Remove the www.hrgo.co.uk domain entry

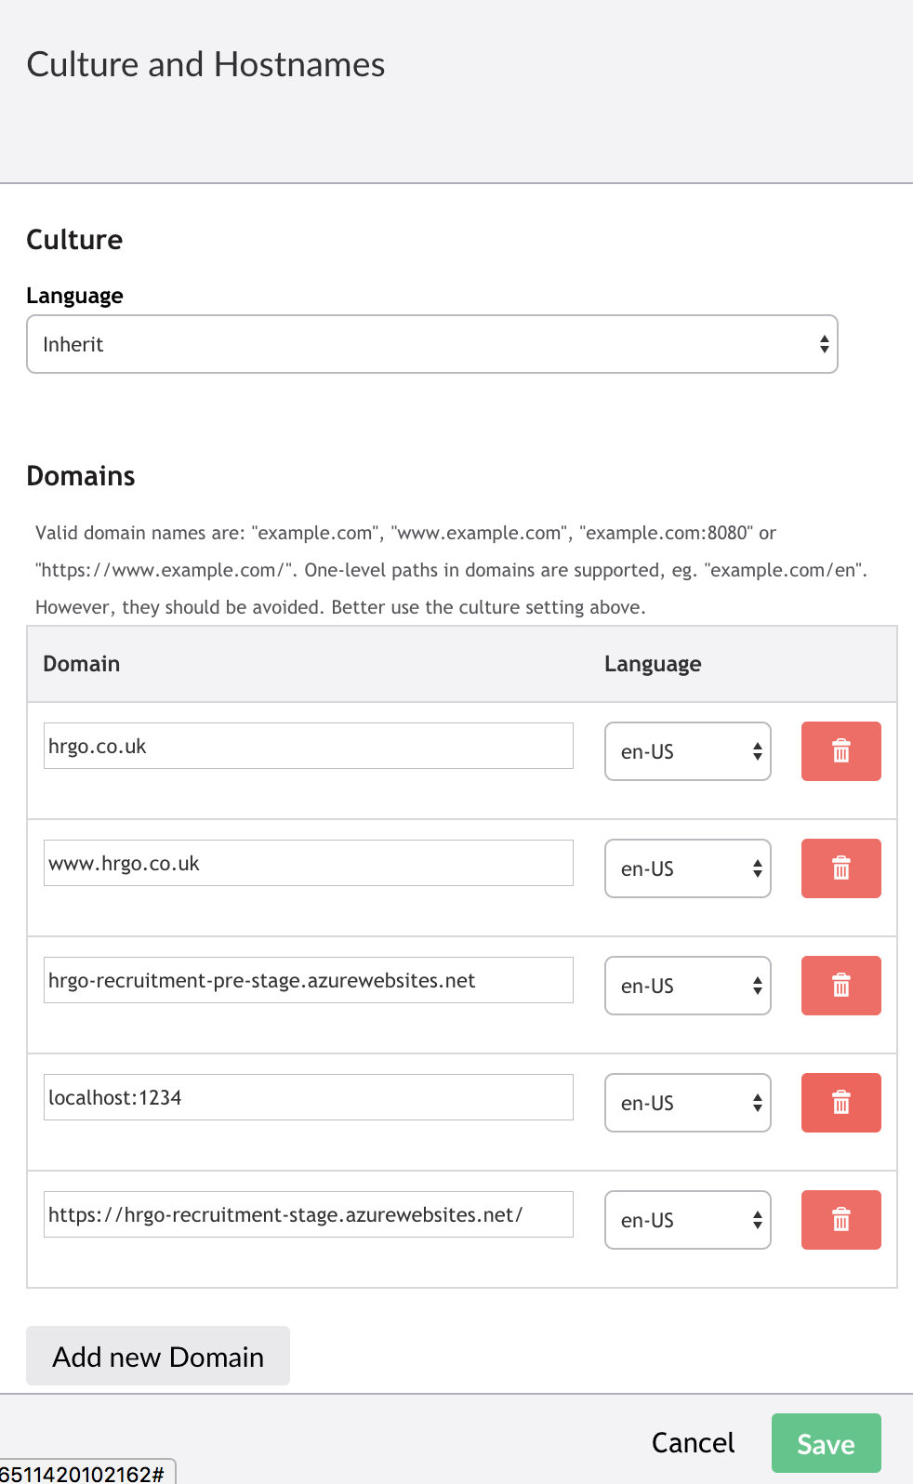(x=840, y=868)
